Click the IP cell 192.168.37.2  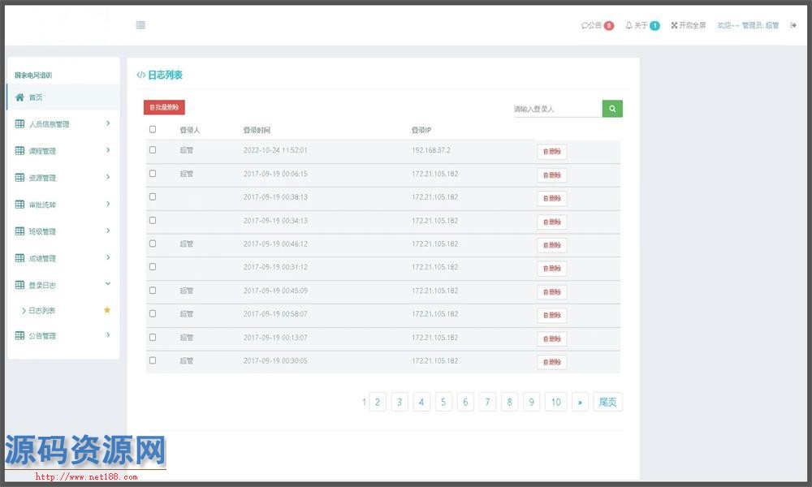(431, 150)
